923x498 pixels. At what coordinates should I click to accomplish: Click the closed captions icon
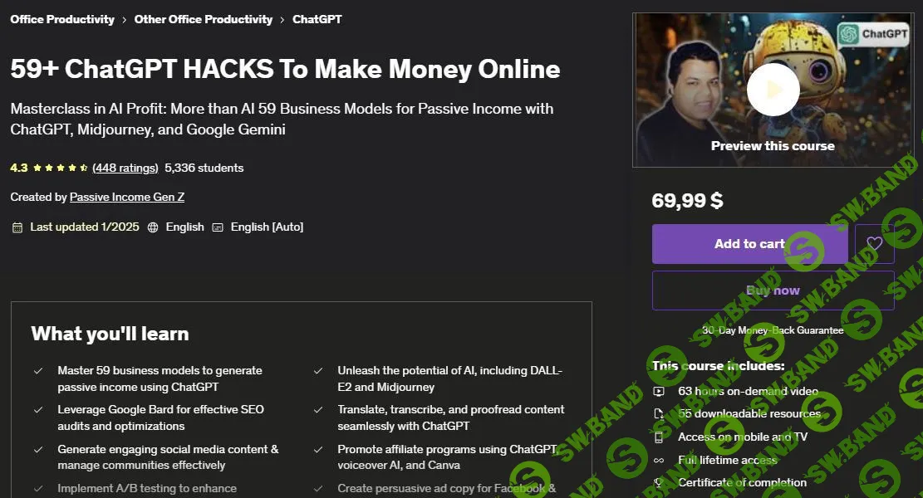(x=218, y=227)
